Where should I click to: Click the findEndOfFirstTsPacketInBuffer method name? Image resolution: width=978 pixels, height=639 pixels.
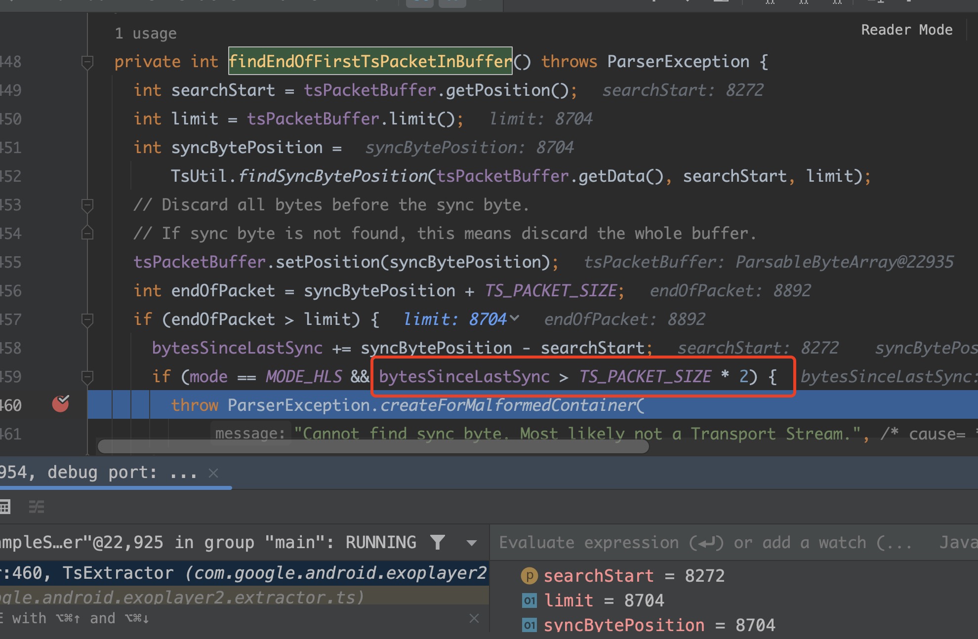coord(370,61)
